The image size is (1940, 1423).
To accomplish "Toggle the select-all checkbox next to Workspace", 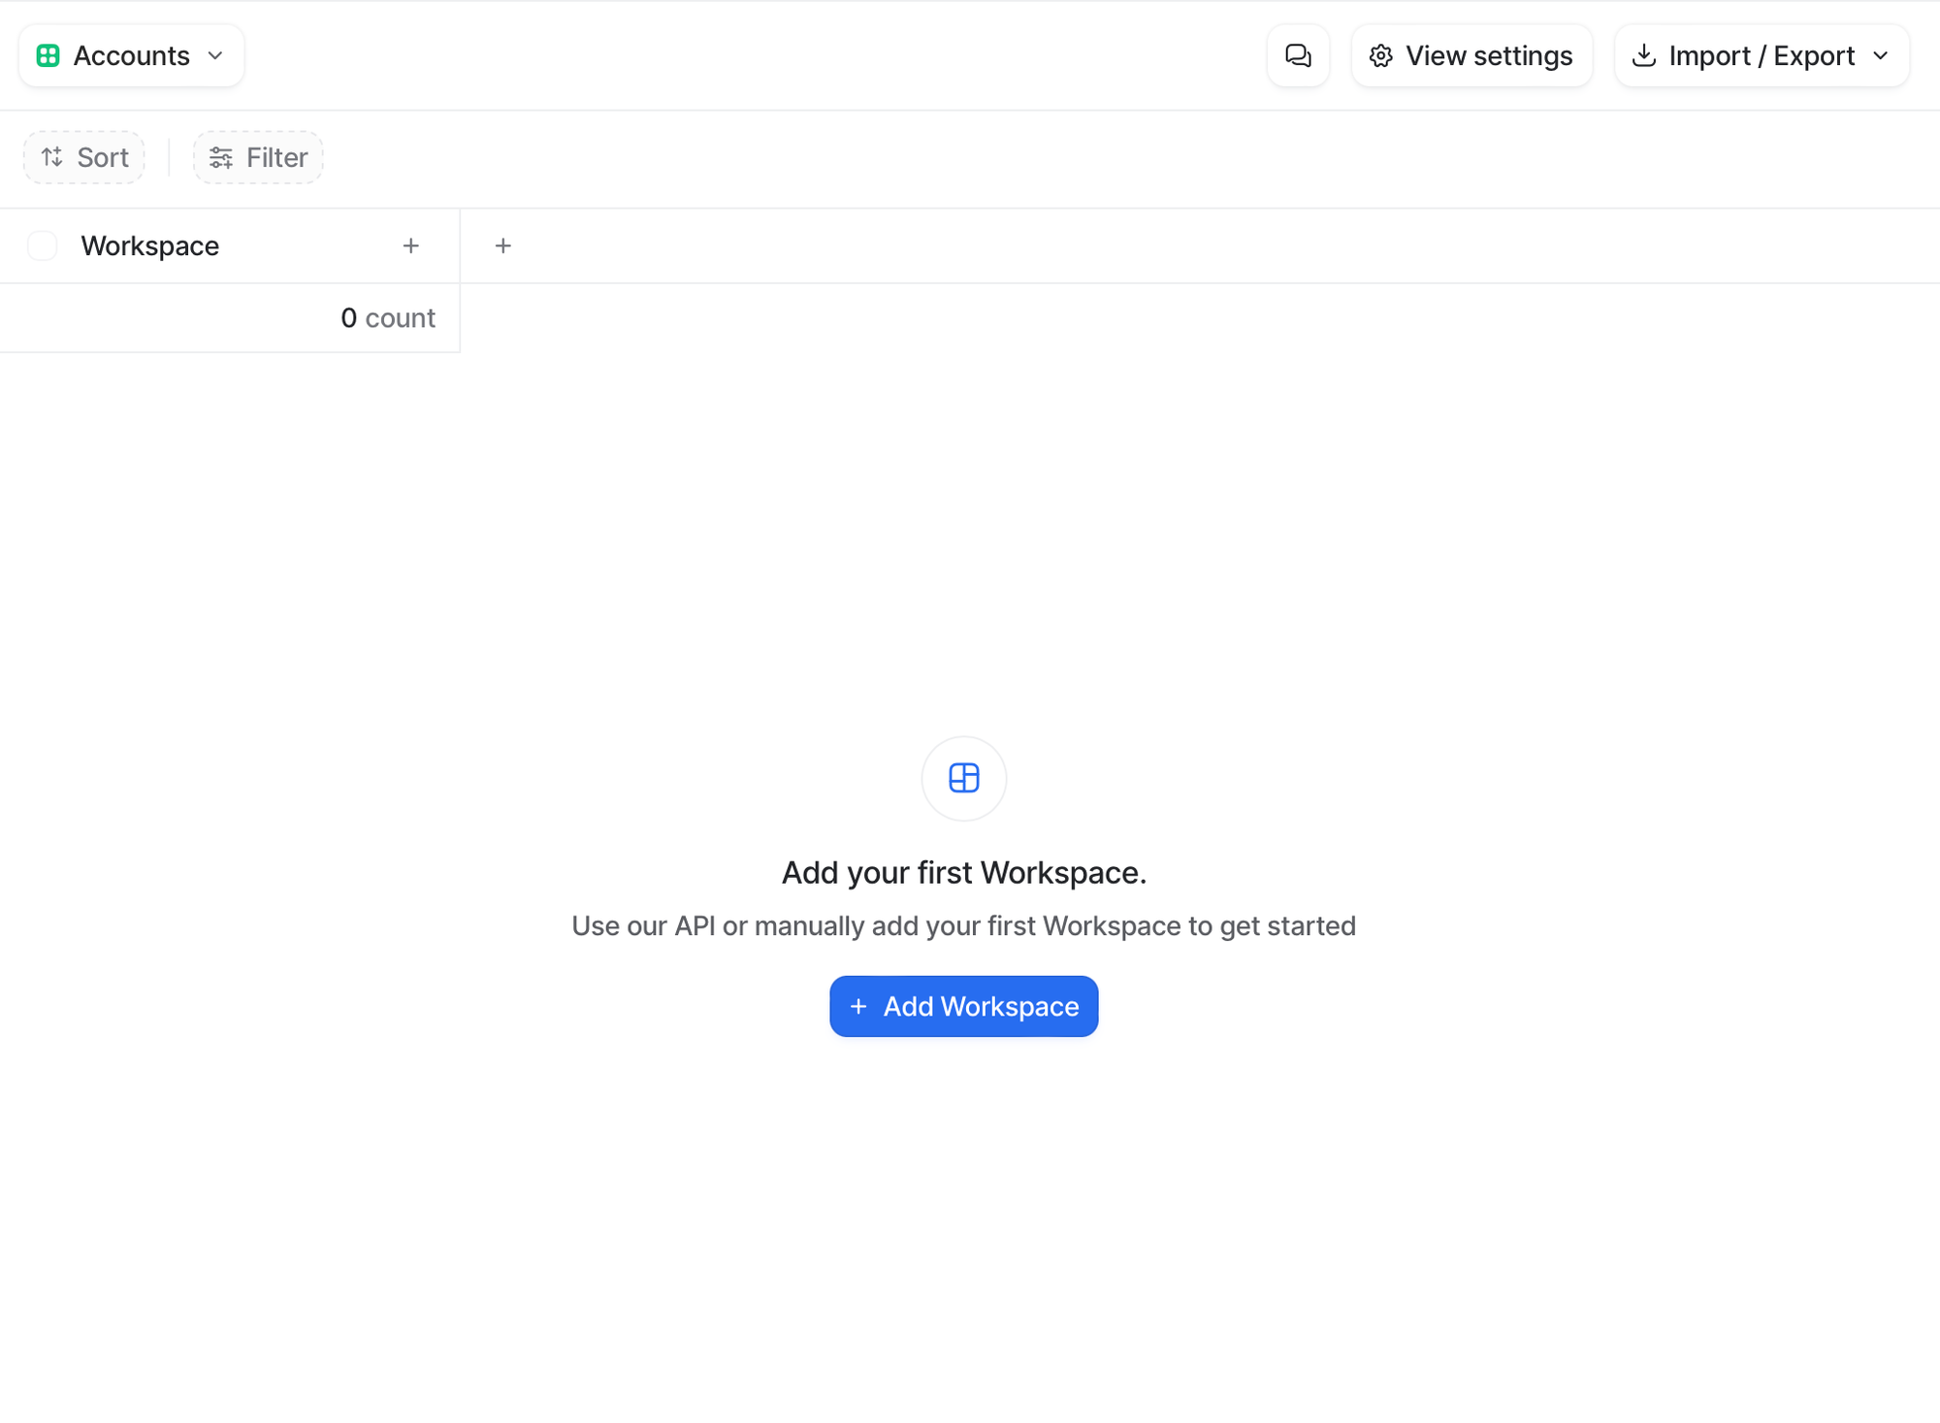I will [43, 246].
